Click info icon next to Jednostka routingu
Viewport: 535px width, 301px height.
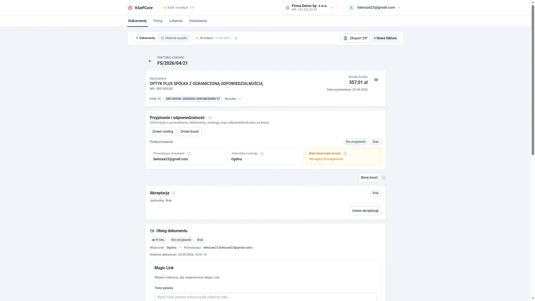pyautogui.click(x=262, y=154)
